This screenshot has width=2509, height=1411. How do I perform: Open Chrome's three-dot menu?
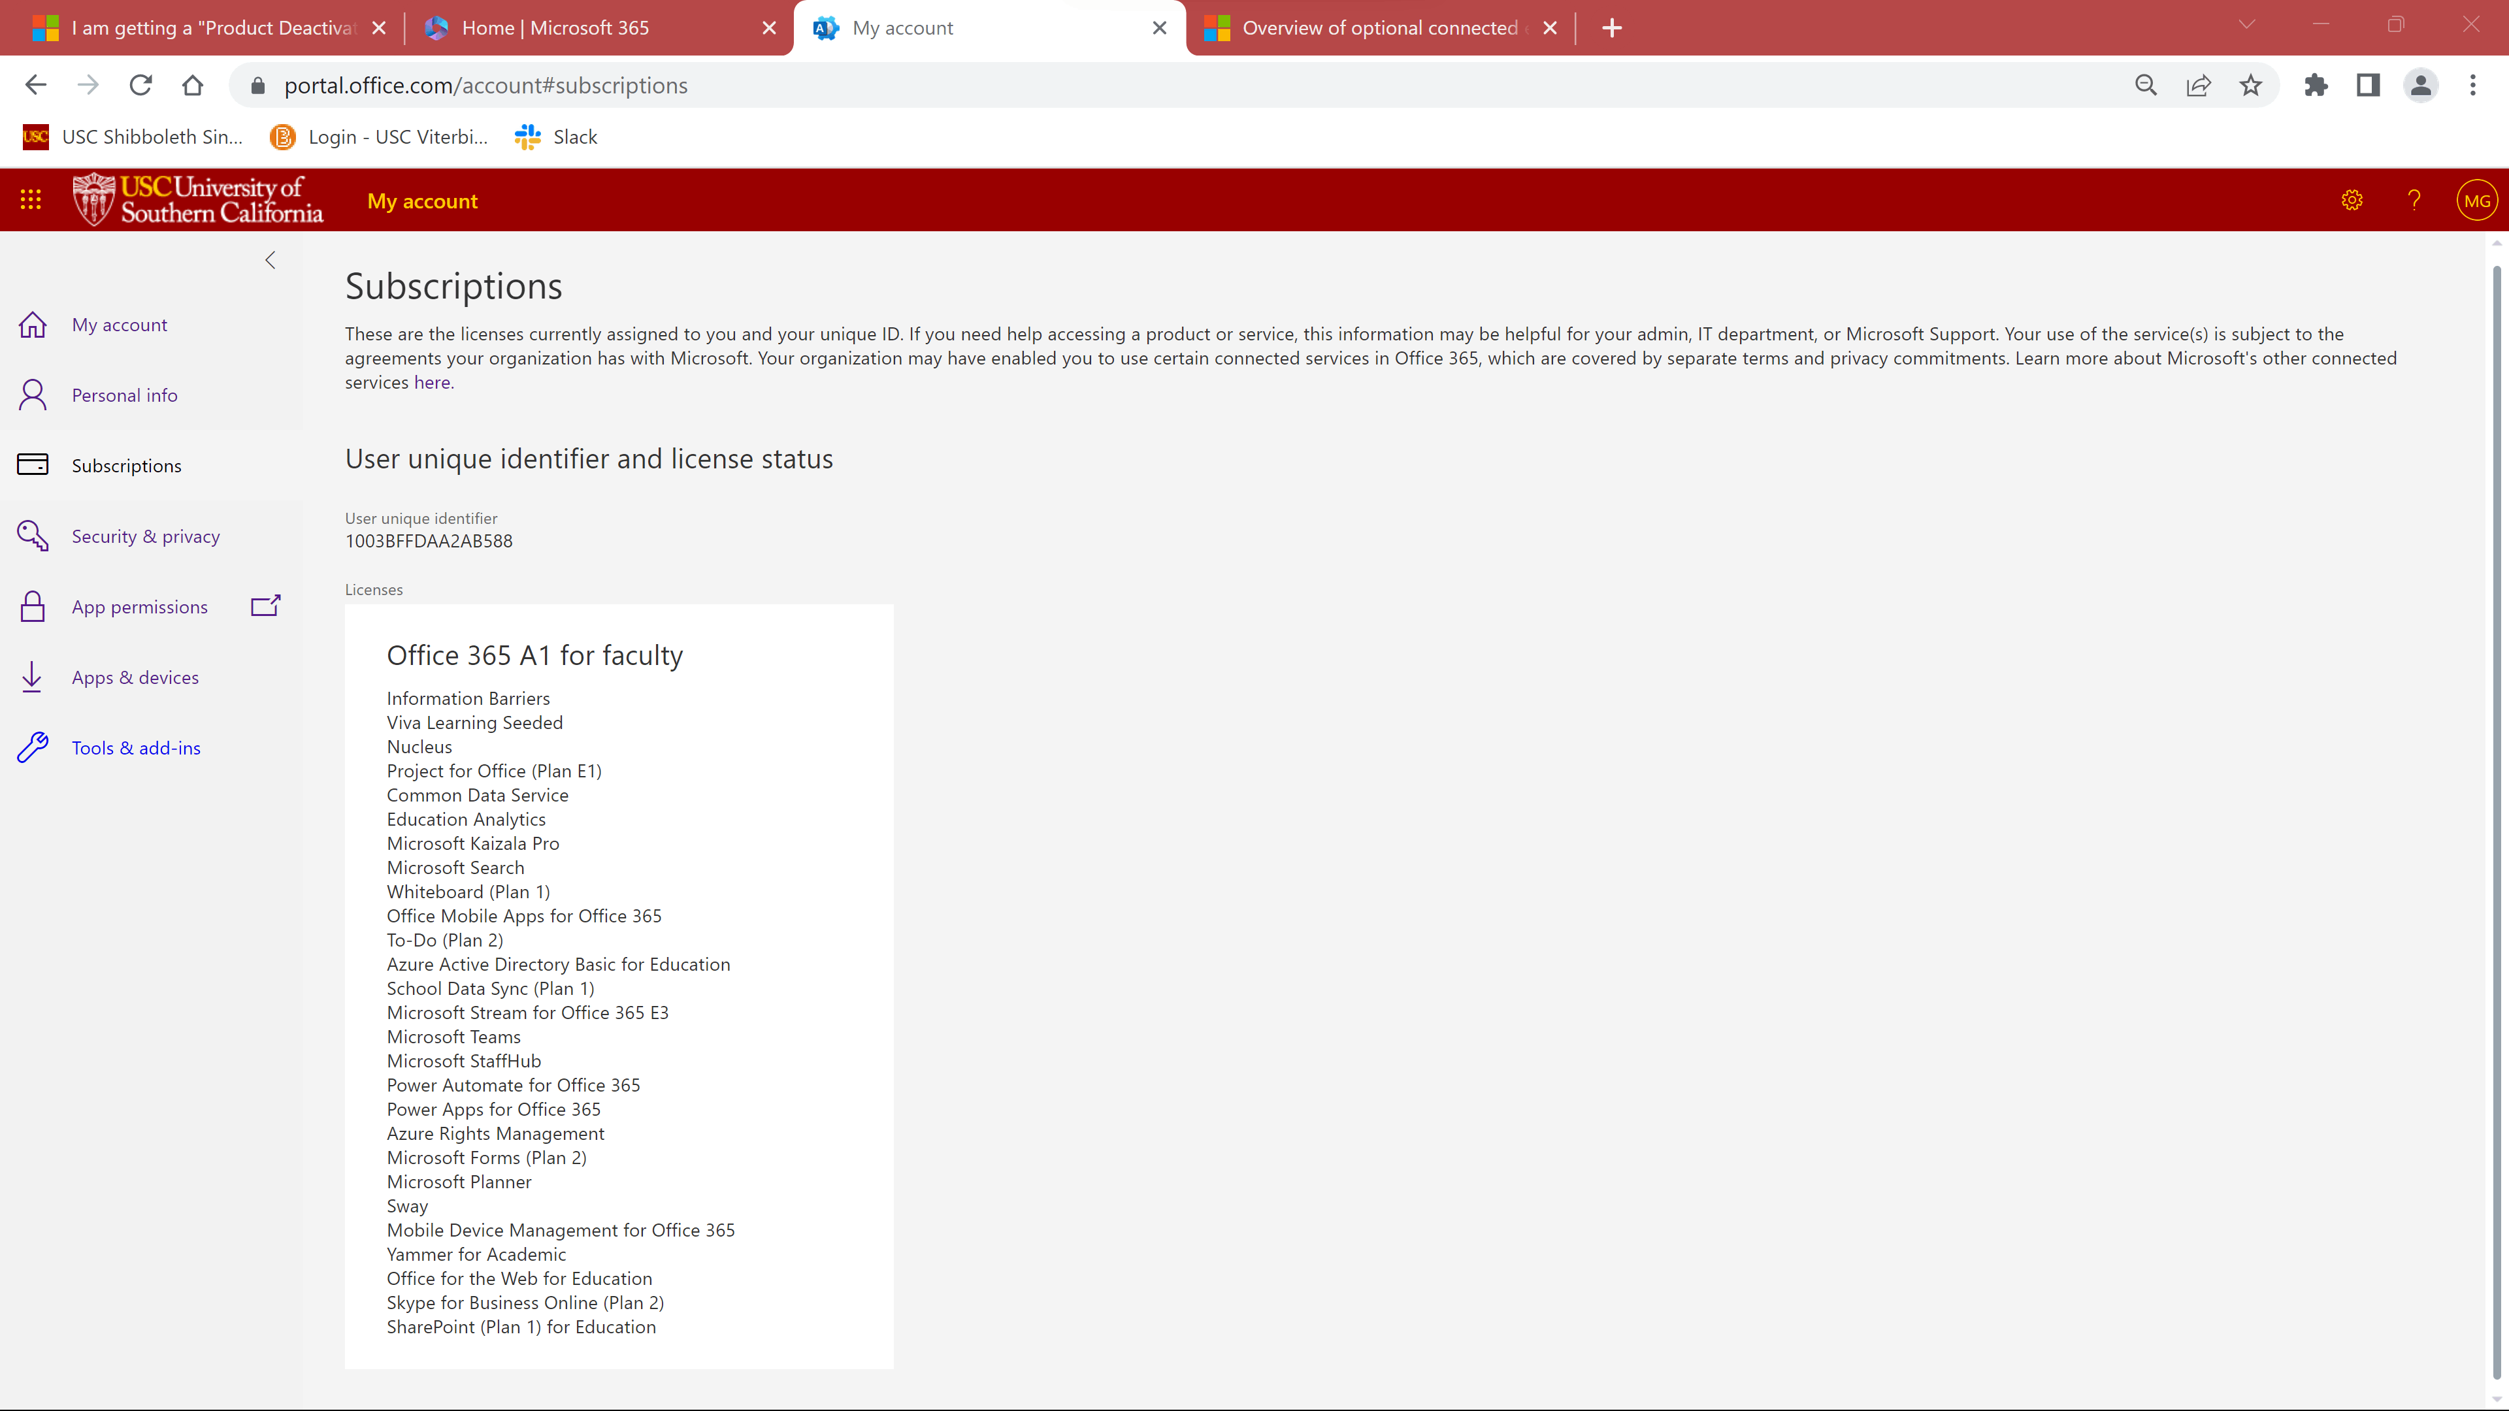pos(2472,86)
